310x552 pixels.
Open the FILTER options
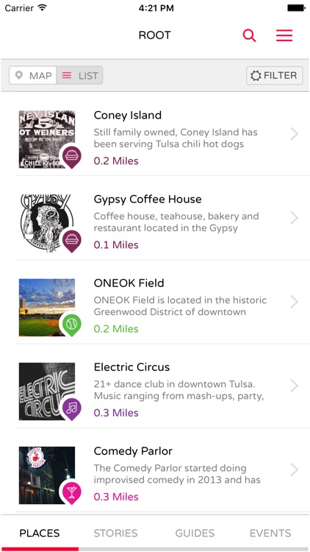(x=274, y=75)
